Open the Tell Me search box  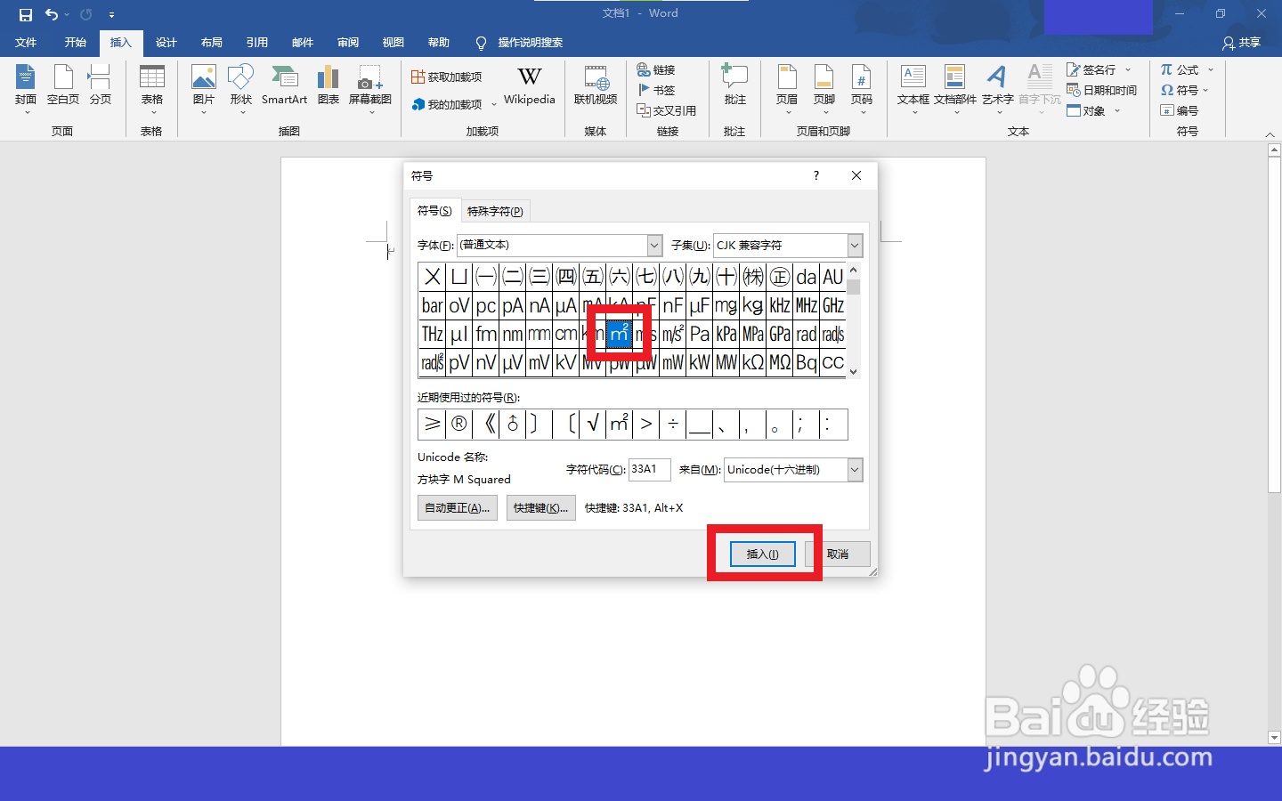click(x=519, y=43)
